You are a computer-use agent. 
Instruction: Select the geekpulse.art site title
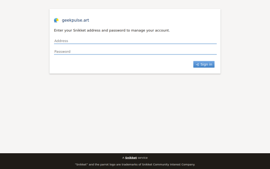pos(76,20)
